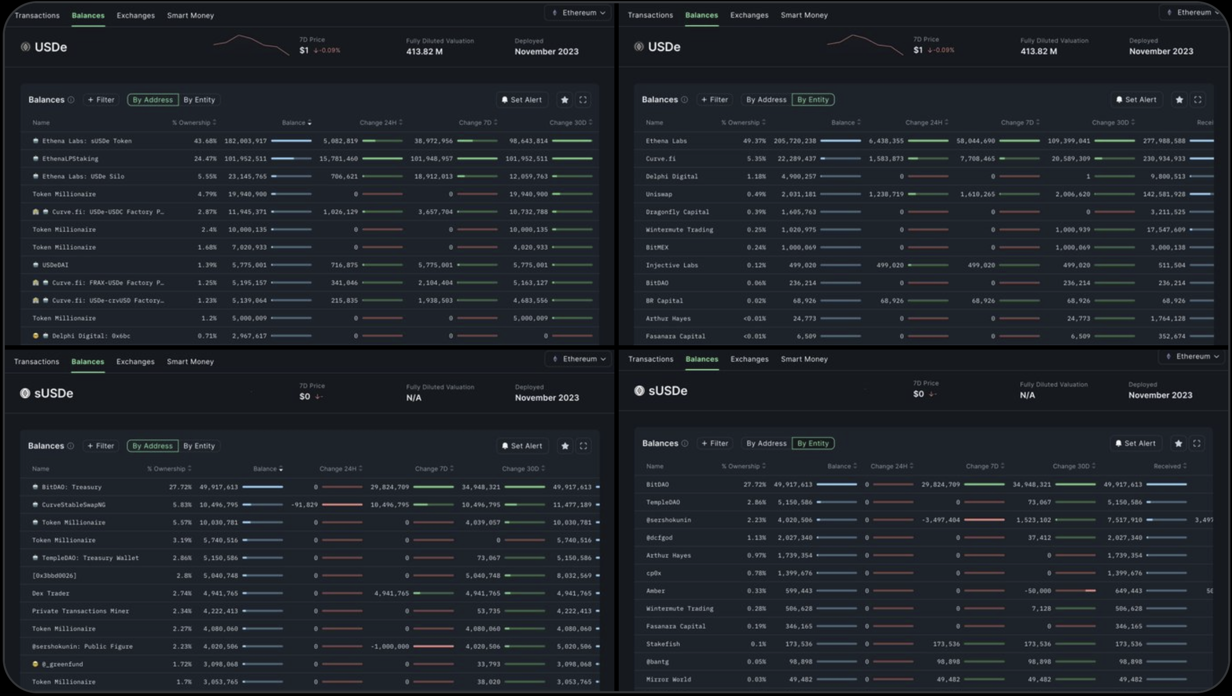Click the yellow emoji icon on Delphi Digital: 0x6bc row
This screenshot has width=1232, height=696.
click(36, 336)
